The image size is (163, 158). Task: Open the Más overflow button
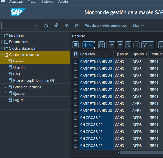[x=138, y=25]
